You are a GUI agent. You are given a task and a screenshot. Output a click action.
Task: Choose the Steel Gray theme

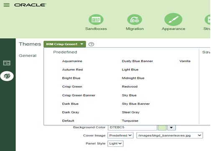131,112
